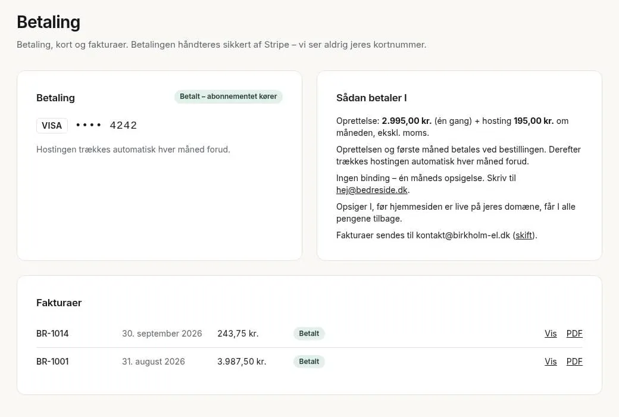Click the kontakt@birkholm-el.dk email text
The height and width of the screenshot is (417, 619).
tap(463, 235)
